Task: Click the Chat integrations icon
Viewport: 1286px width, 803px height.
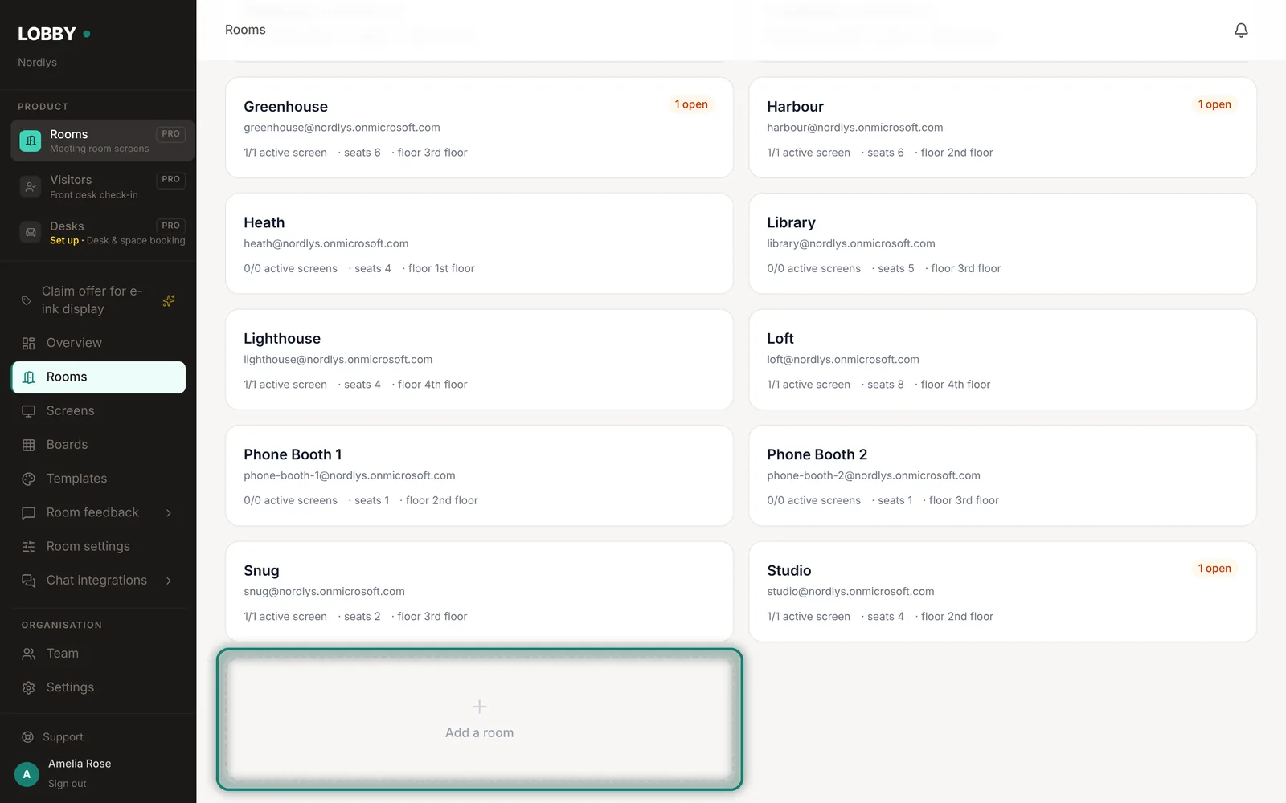Action: pos(29,581)
